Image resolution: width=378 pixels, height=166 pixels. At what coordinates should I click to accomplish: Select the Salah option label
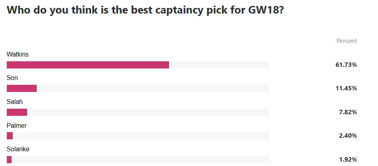pyautogui.click(x=14, y=102)
